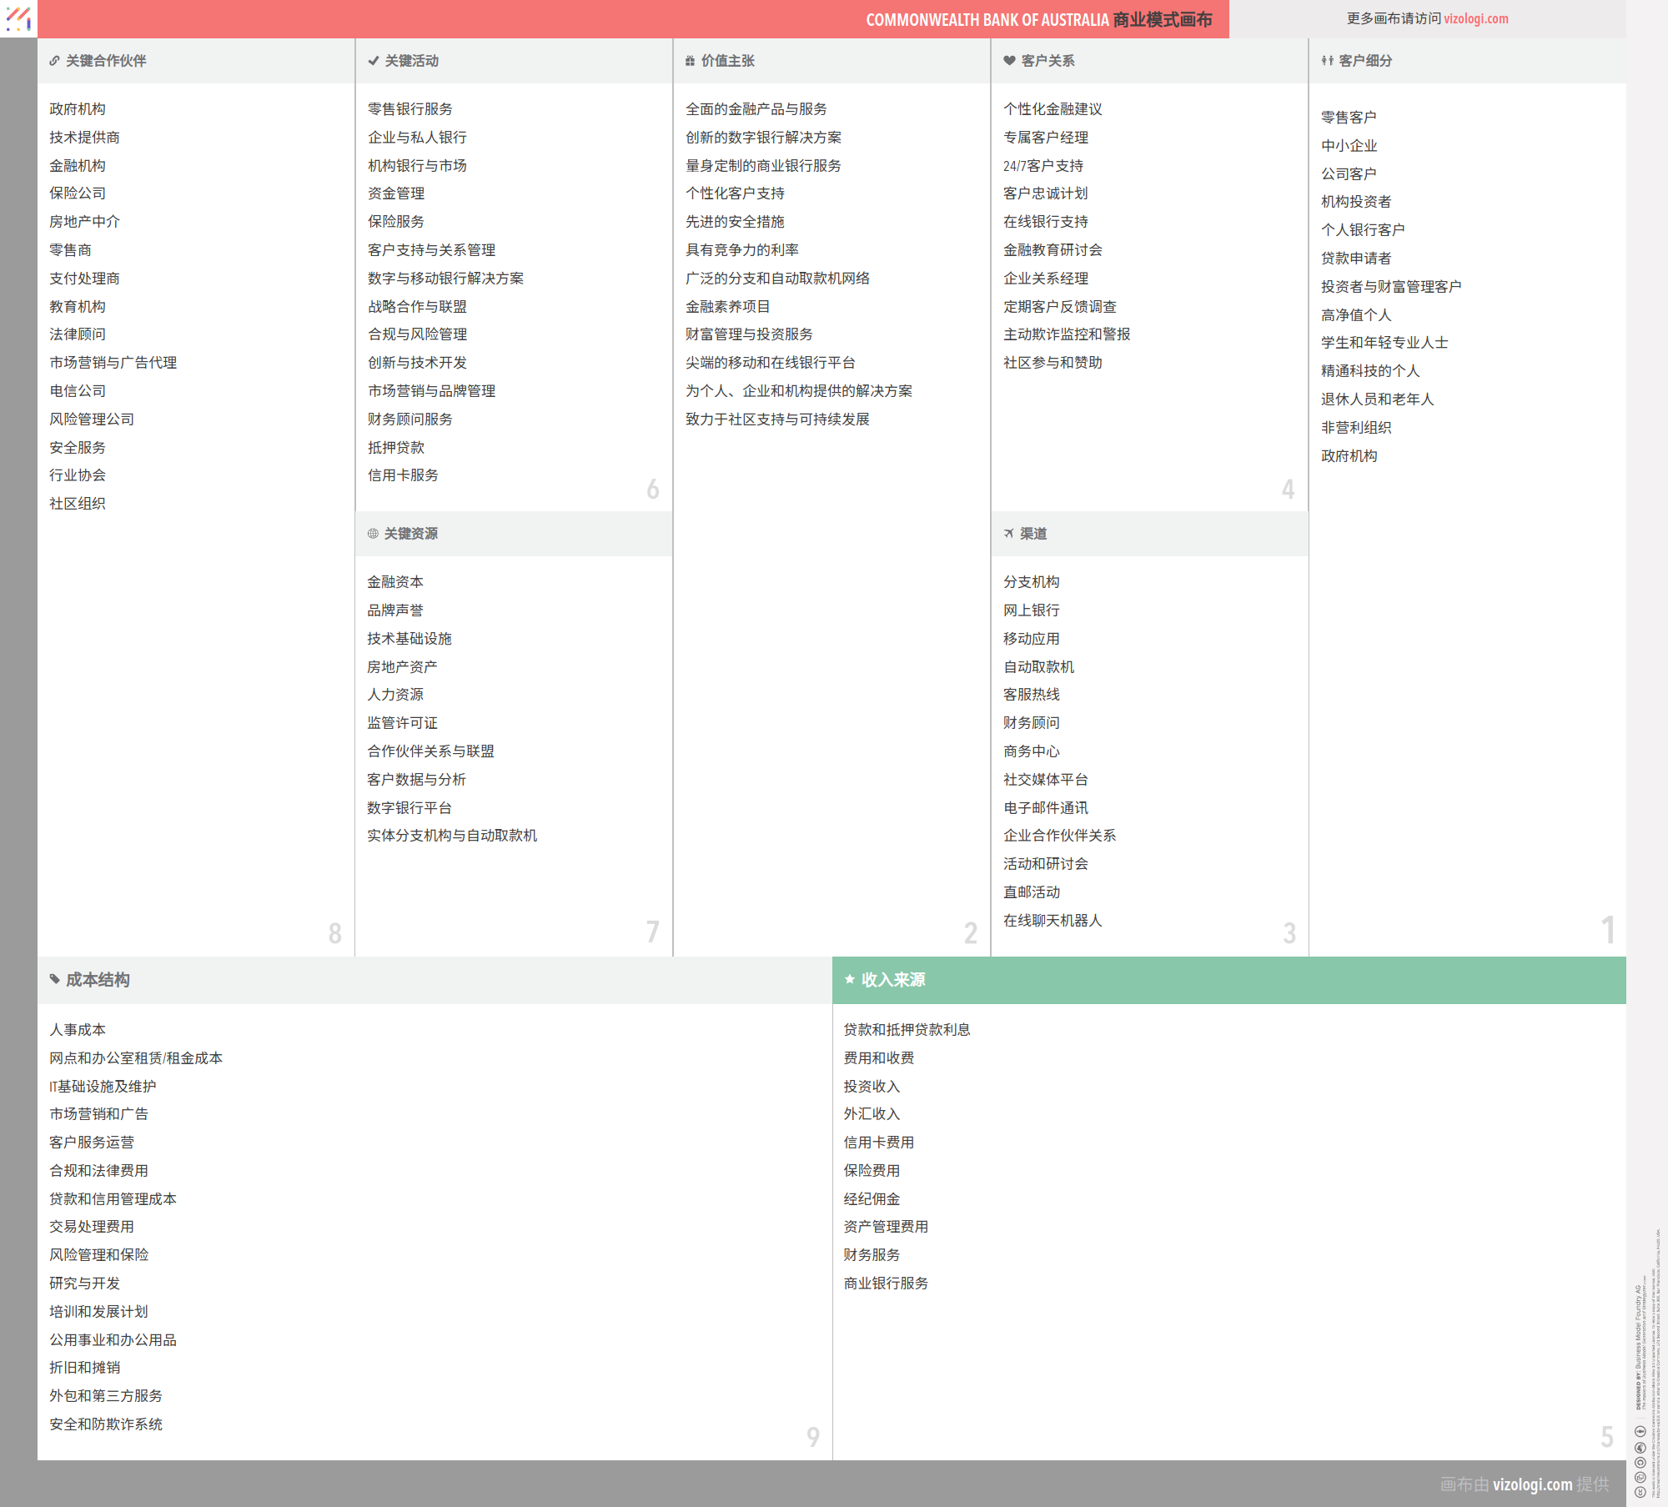Viewport: 1668px width, 1507px height.
Task: Click the Vizologi logo icon
Action: (18, 18)
